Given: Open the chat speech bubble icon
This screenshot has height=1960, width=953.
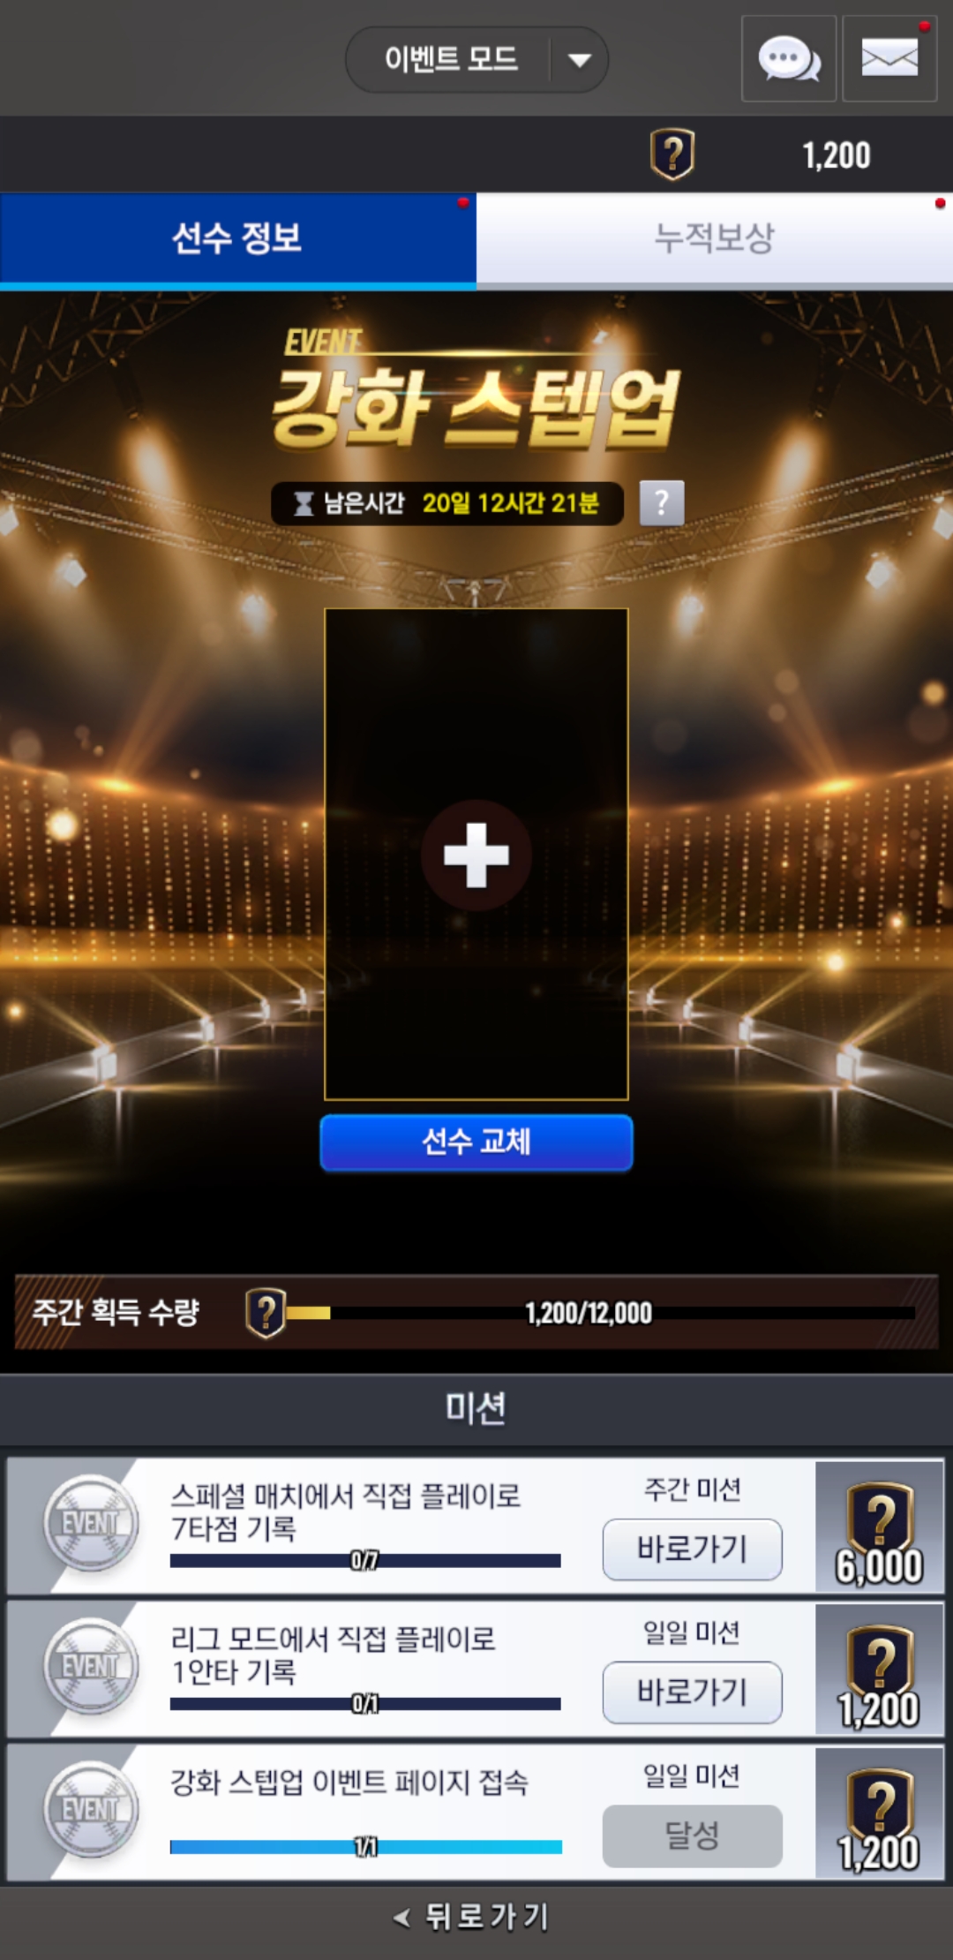Looking at the screenshot, I should [x=789, y=59].
